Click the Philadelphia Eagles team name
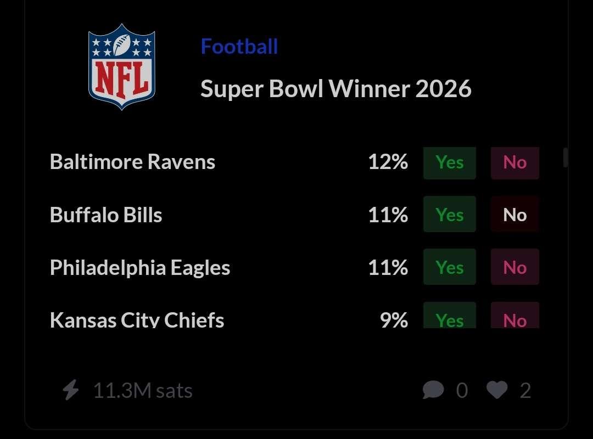 140,268
